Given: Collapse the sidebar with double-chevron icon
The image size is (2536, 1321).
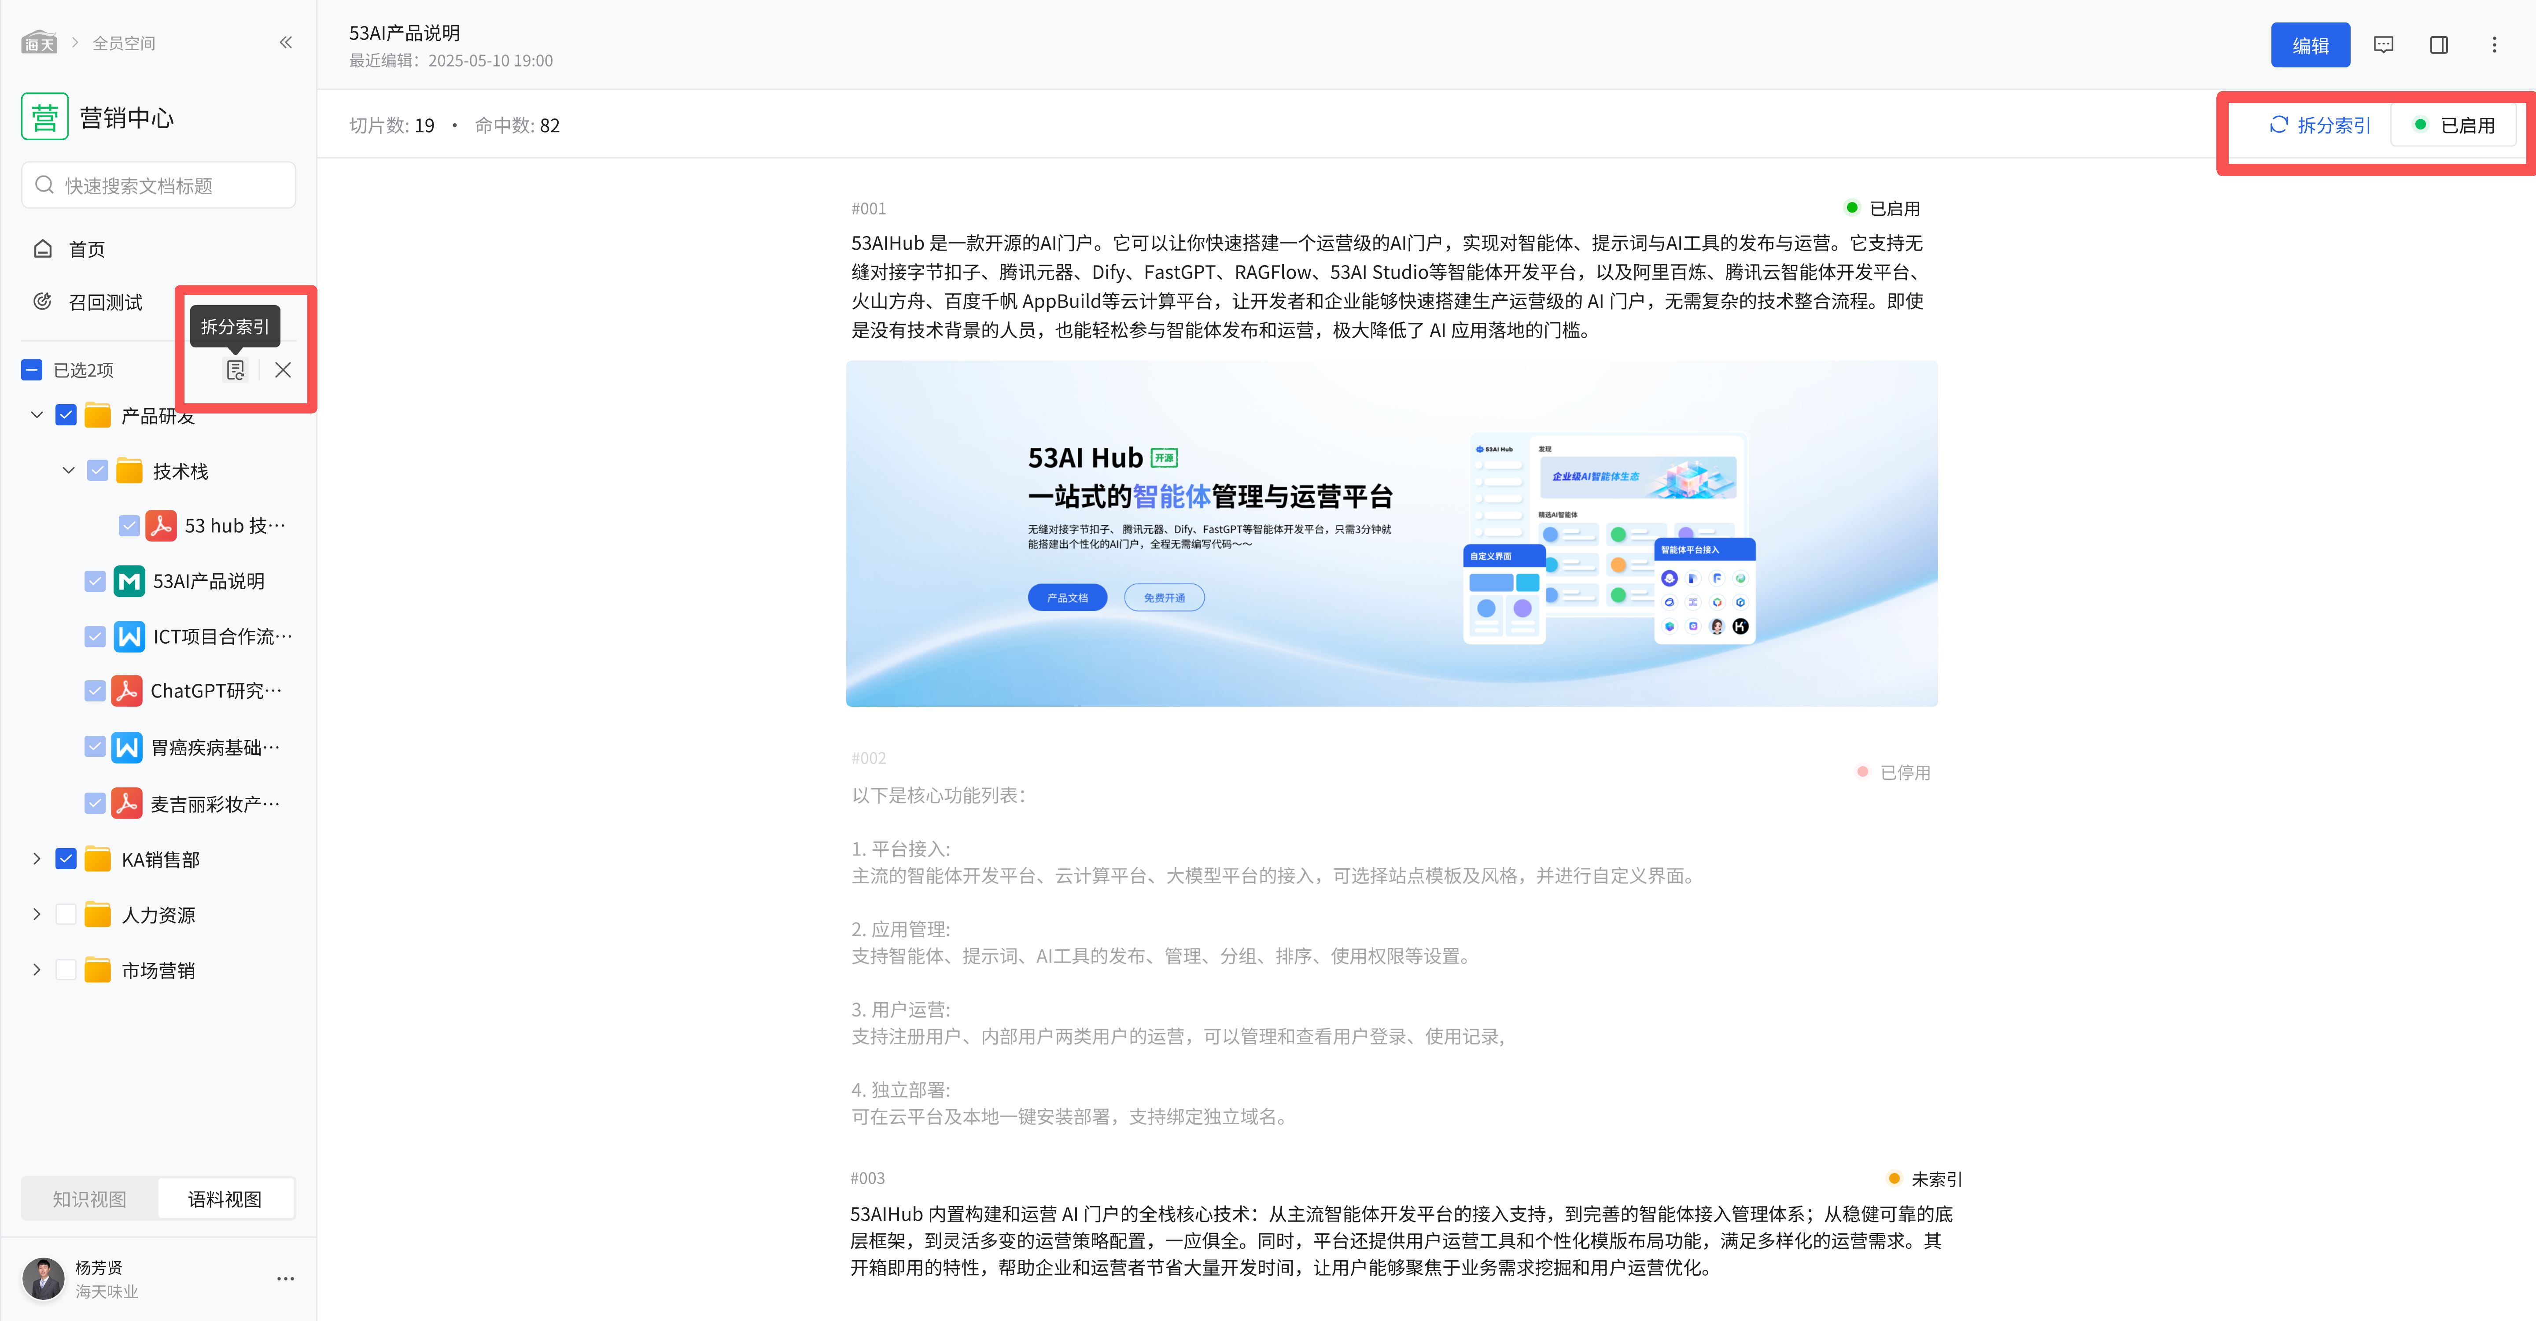Looking at the screenshot, I should [285, 42].
